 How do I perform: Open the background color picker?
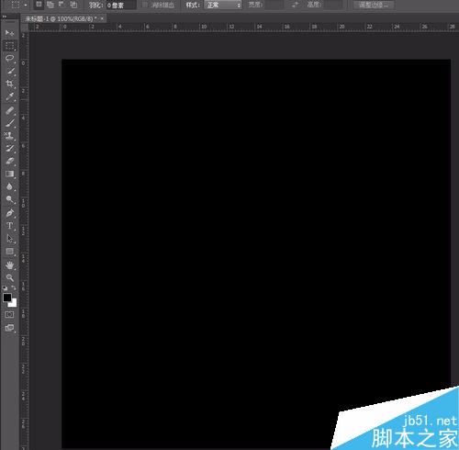click(14, 304)
